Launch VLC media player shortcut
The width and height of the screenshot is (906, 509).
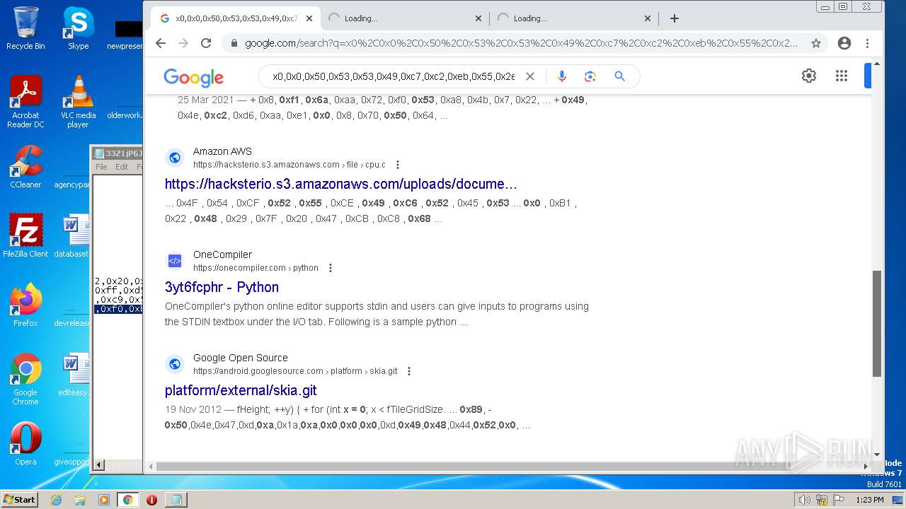[78, 102]
